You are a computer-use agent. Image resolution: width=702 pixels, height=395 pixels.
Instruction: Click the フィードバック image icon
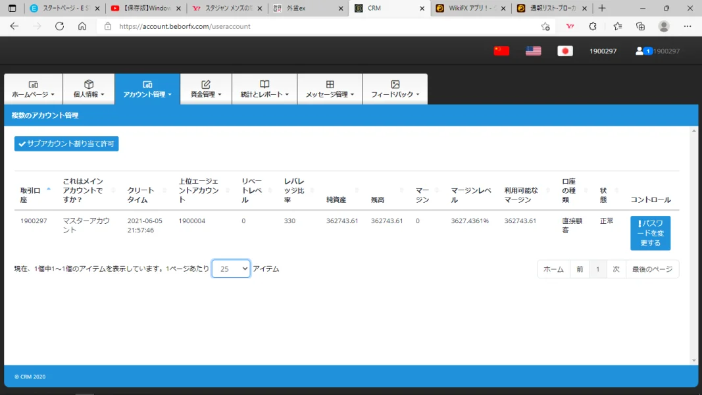[395, 84]
